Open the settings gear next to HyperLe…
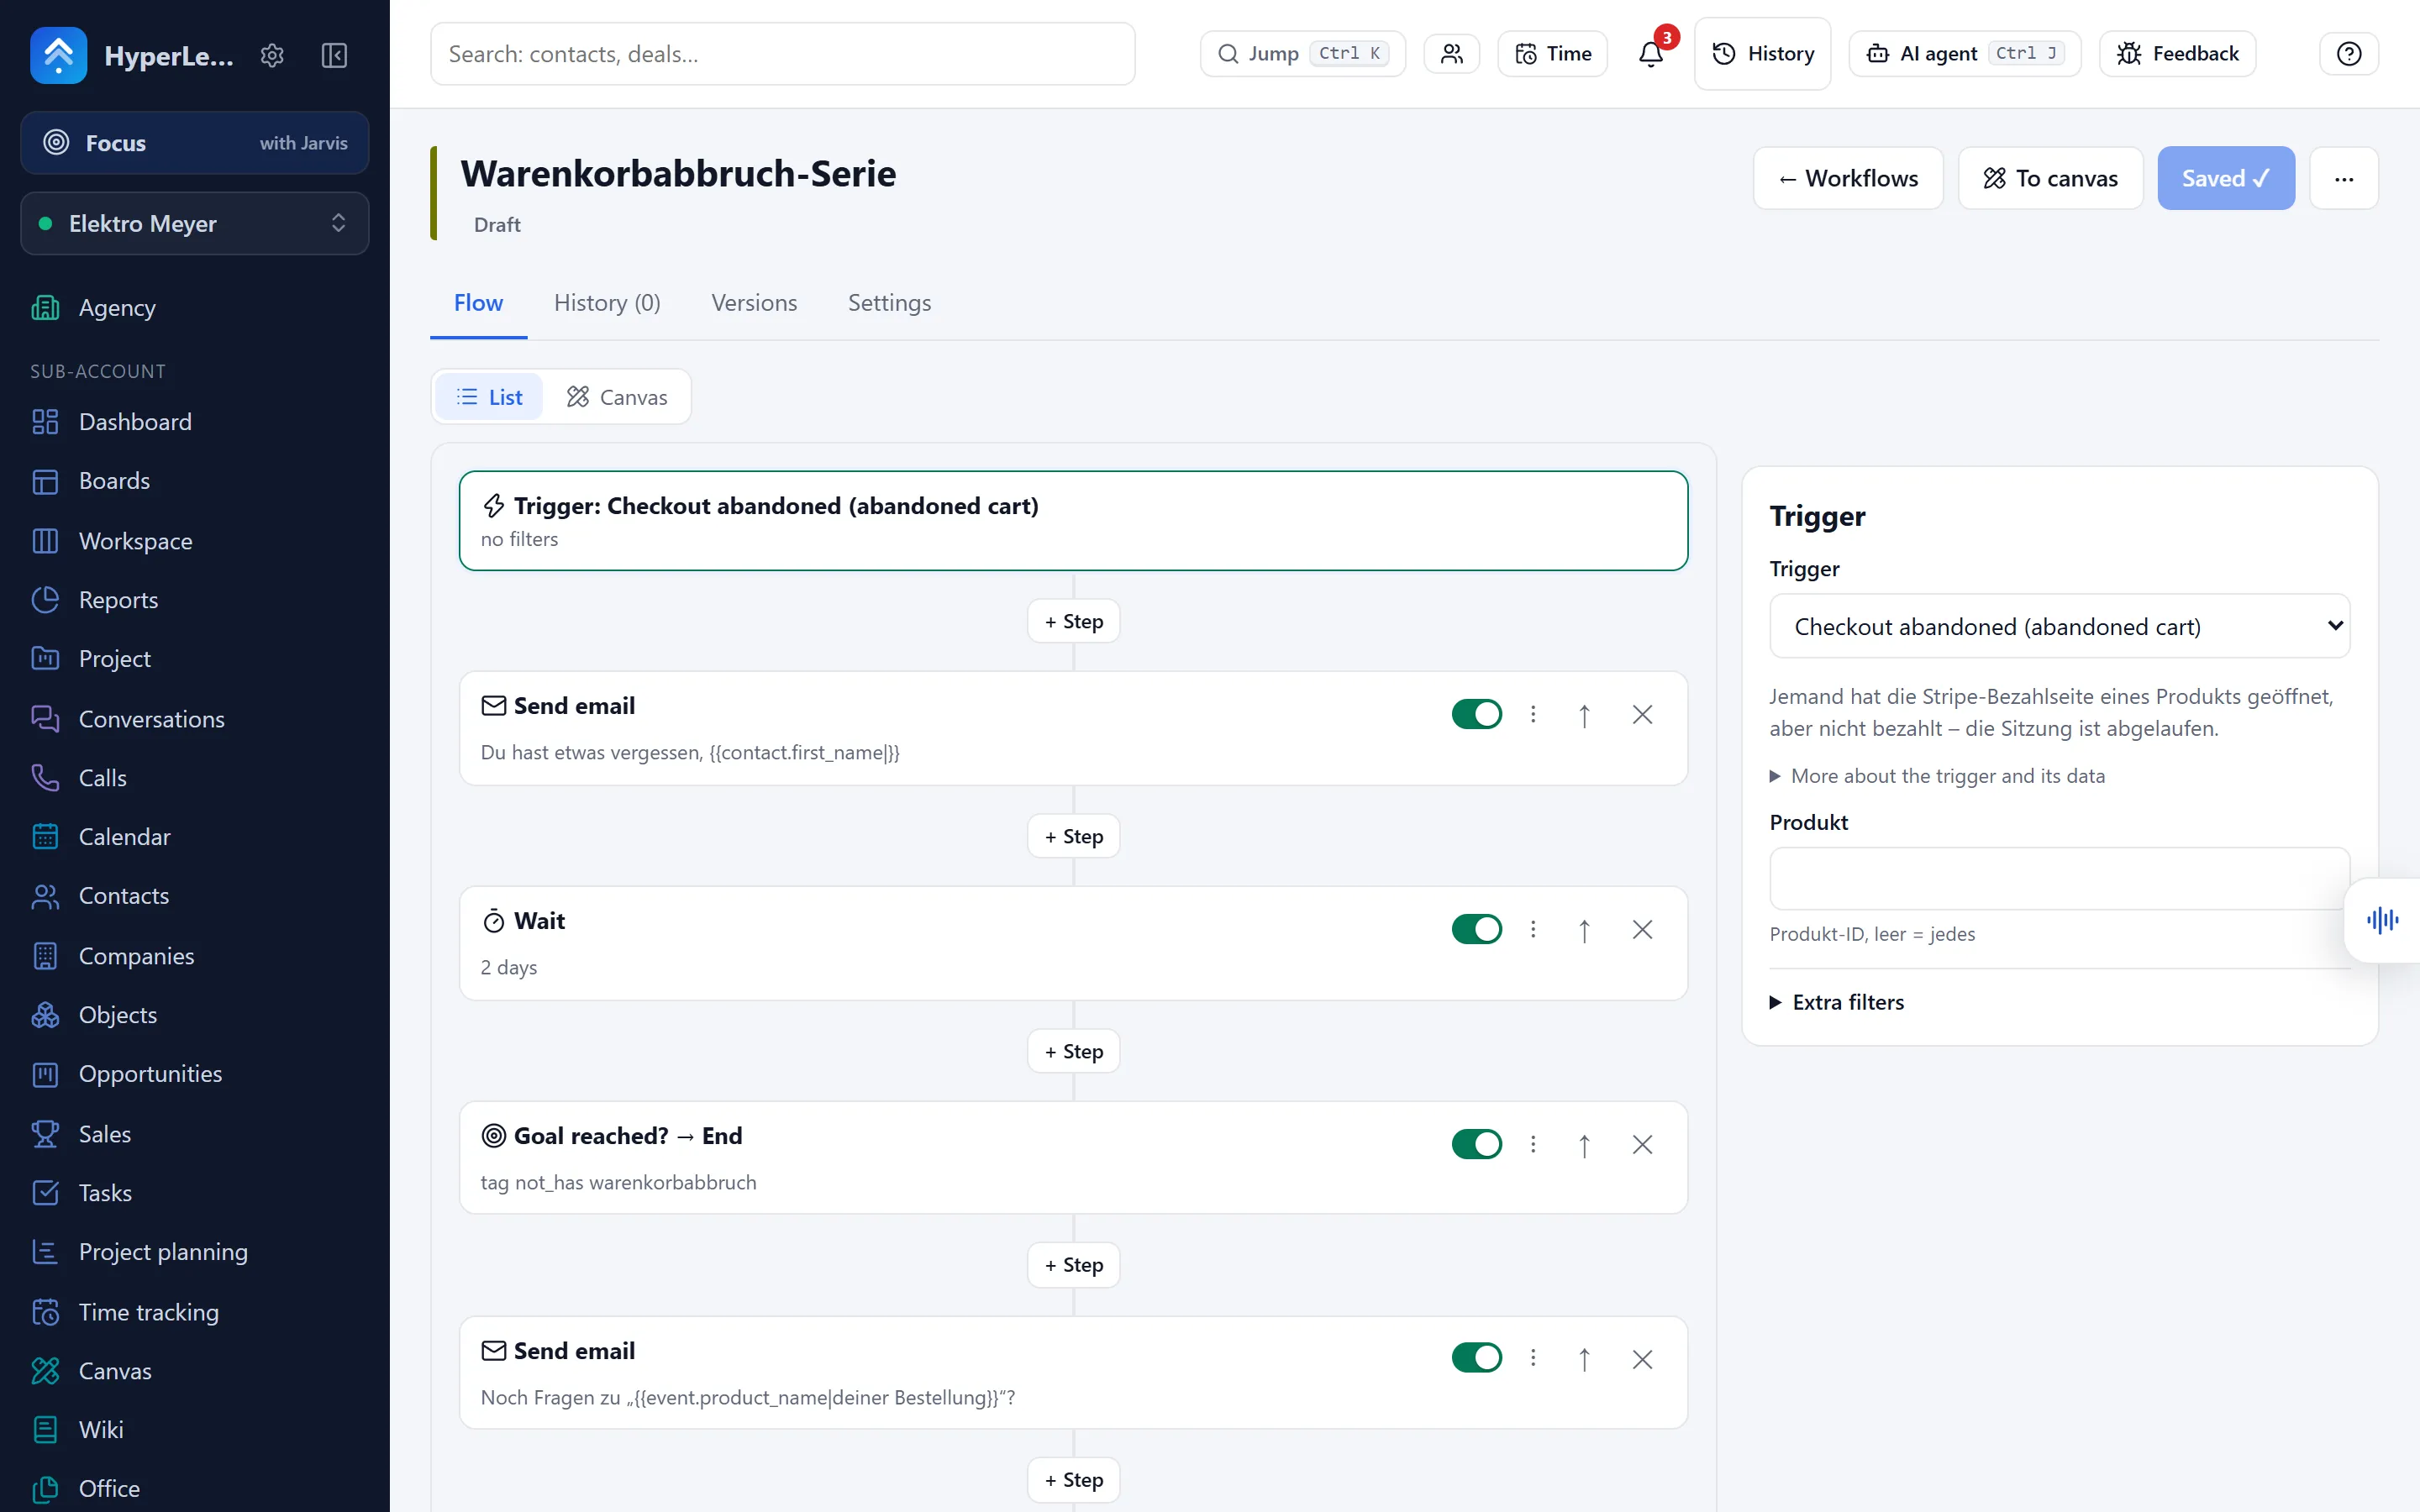This screenshot has width=2420, height=1512. click(272, 55)
